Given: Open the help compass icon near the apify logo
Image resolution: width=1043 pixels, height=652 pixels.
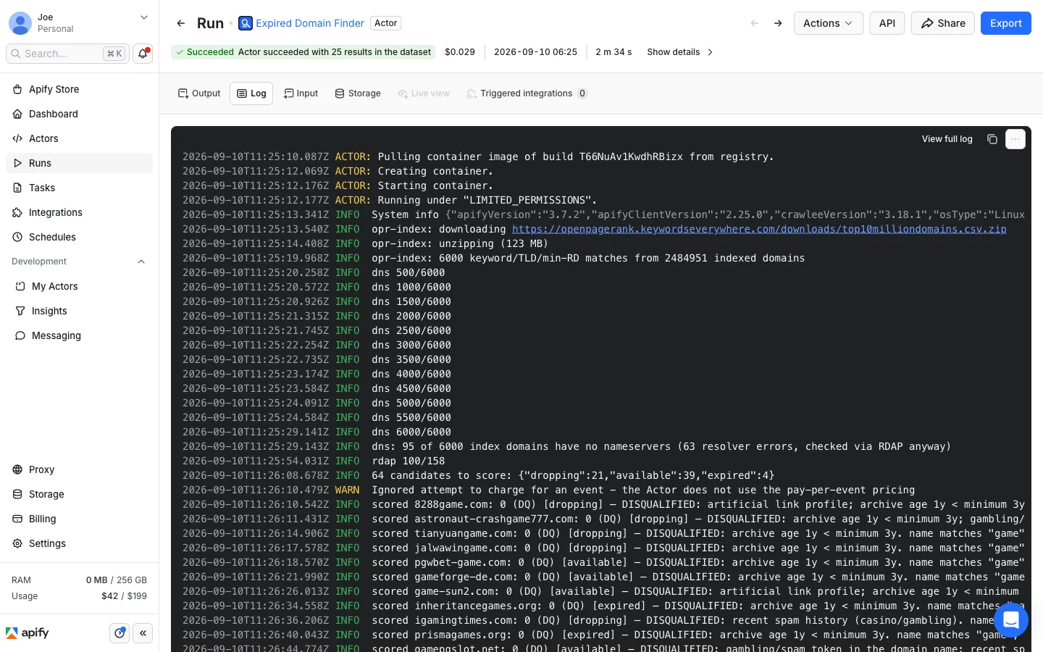Looking at the screenshot, I should click(120, 633).
